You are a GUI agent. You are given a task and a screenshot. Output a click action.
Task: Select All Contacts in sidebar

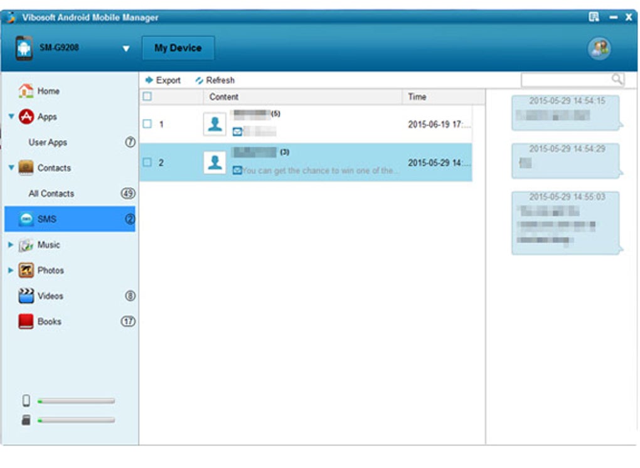tap(51, 193)
